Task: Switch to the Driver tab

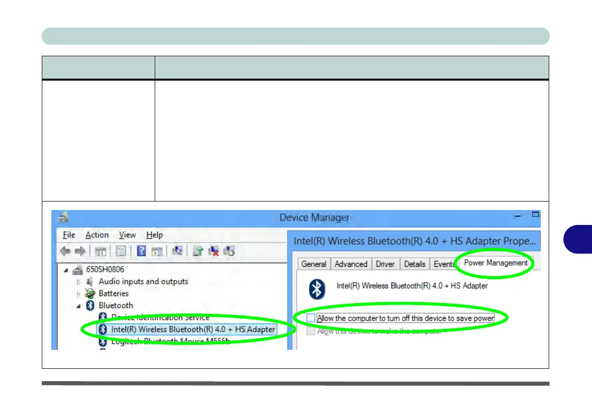Action: (385, 264)
